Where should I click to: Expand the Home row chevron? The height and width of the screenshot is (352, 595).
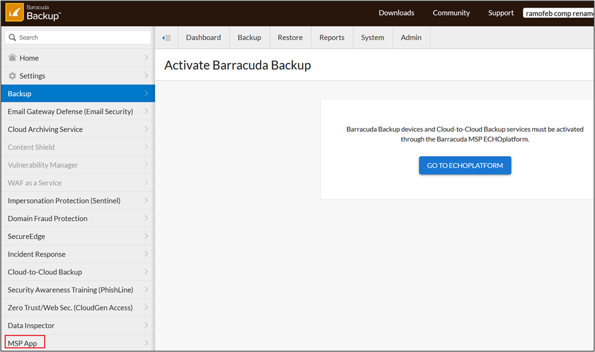coord(146,58)
